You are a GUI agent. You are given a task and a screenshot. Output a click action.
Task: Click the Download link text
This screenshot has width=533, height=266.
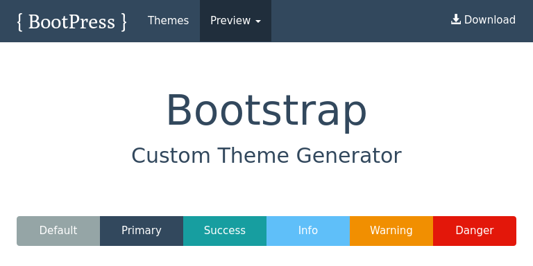tap(489, 20)
